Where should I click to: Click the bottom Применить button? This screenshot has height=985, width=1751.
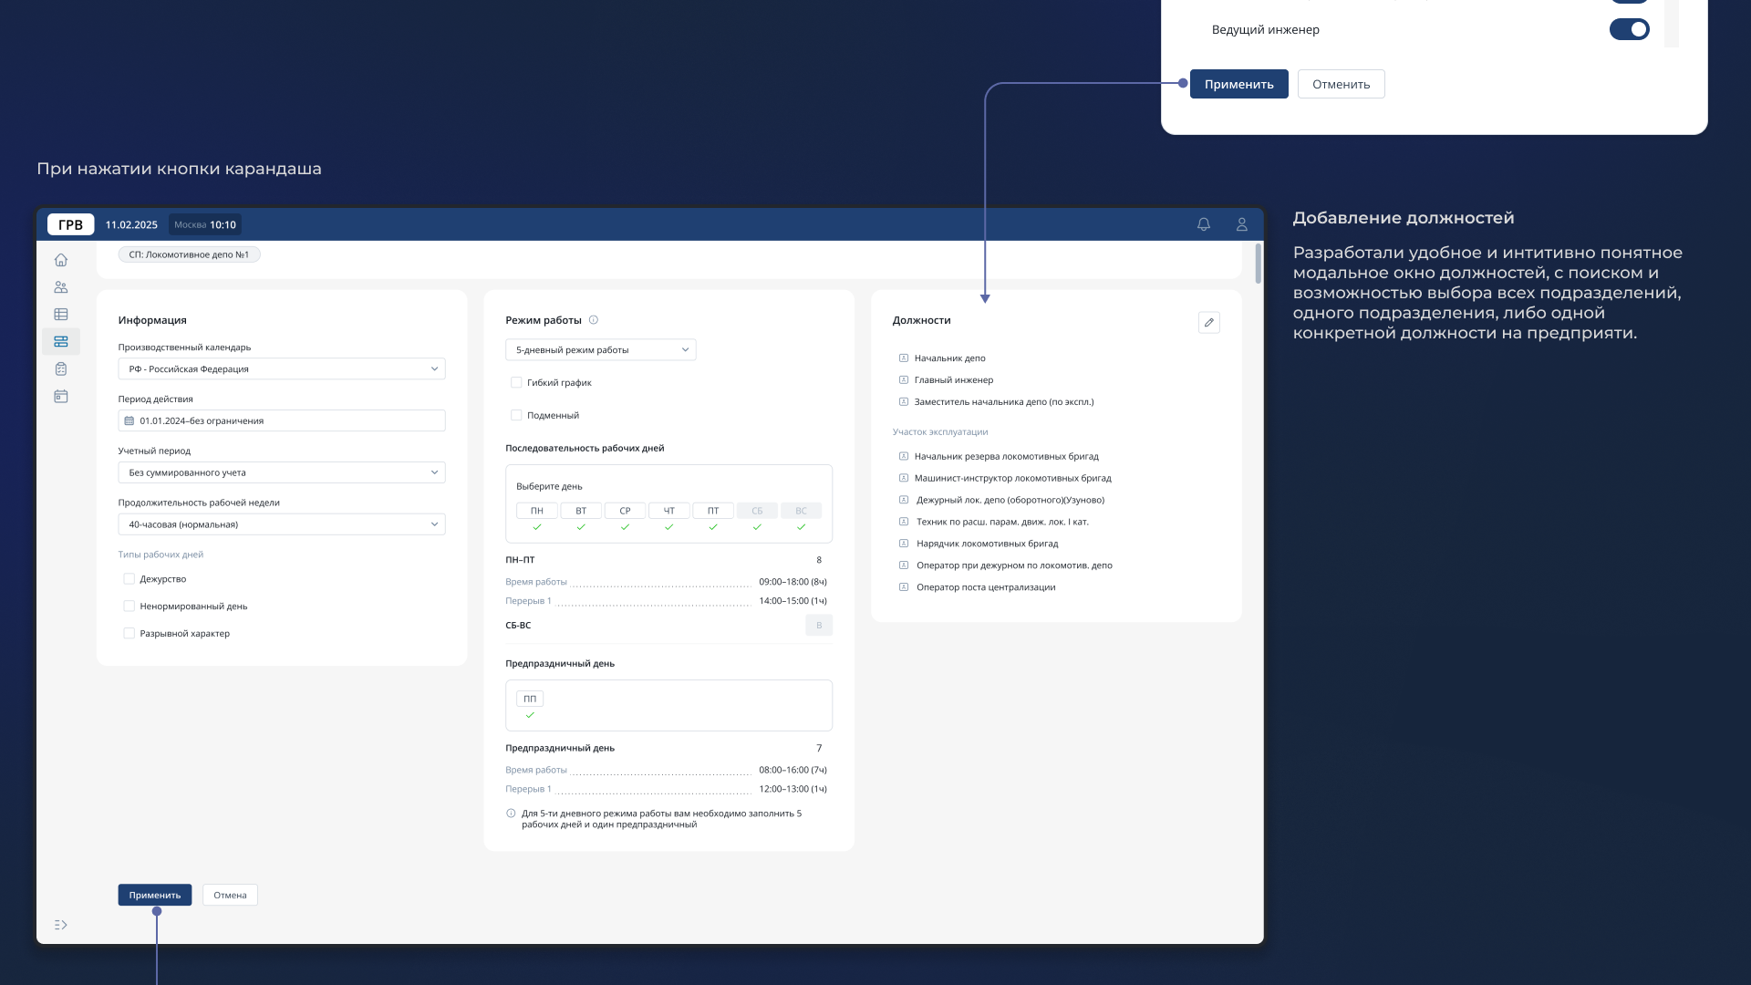coord(155,896)
